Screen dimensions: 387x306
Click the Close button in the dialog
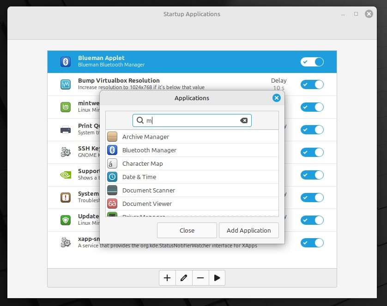point(187,230)
